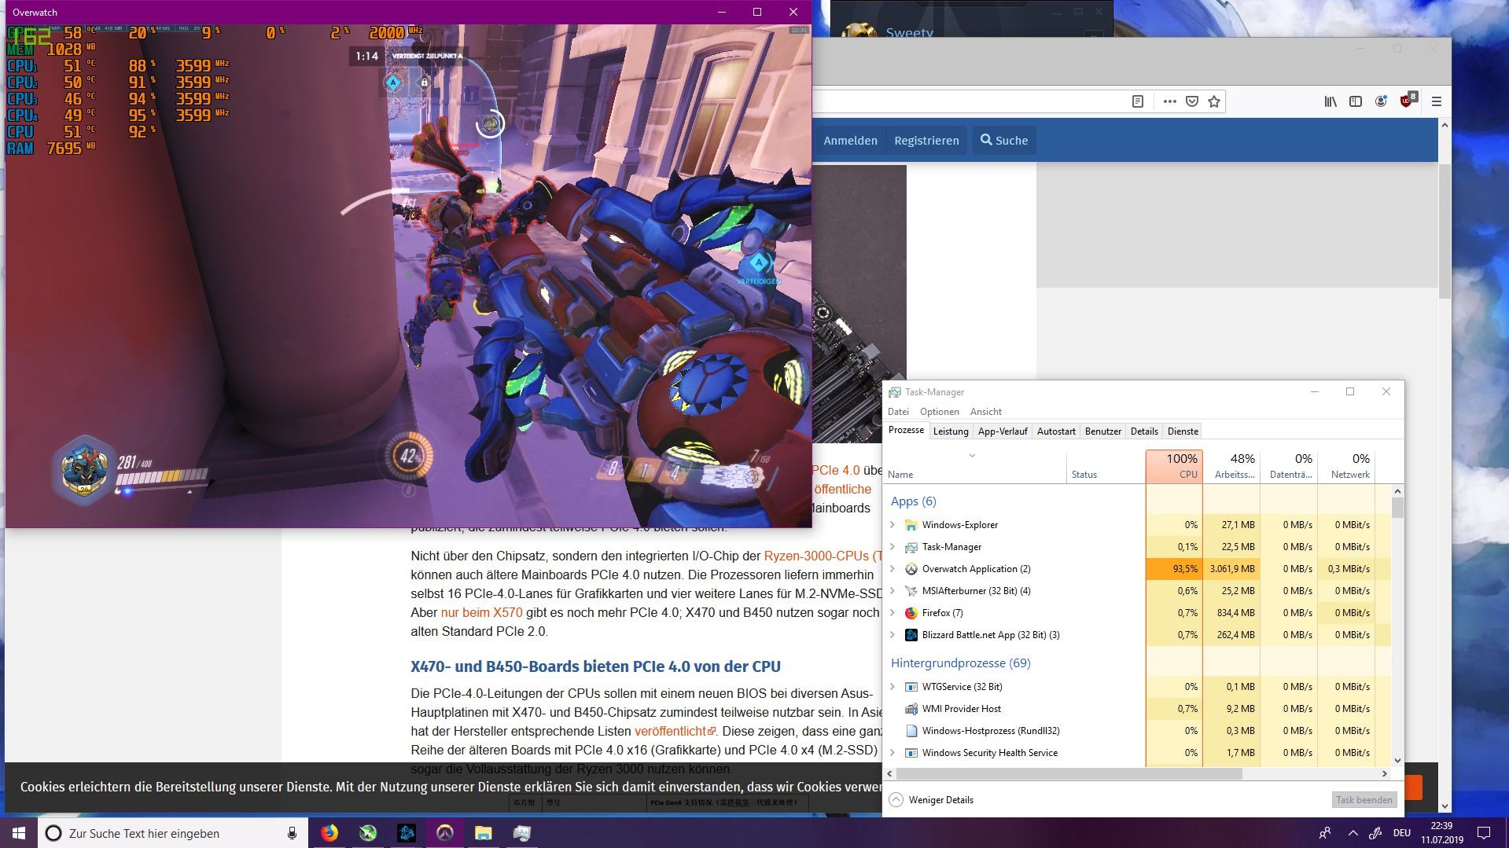Switch to the Leistung tab

(x=951, y=431)
